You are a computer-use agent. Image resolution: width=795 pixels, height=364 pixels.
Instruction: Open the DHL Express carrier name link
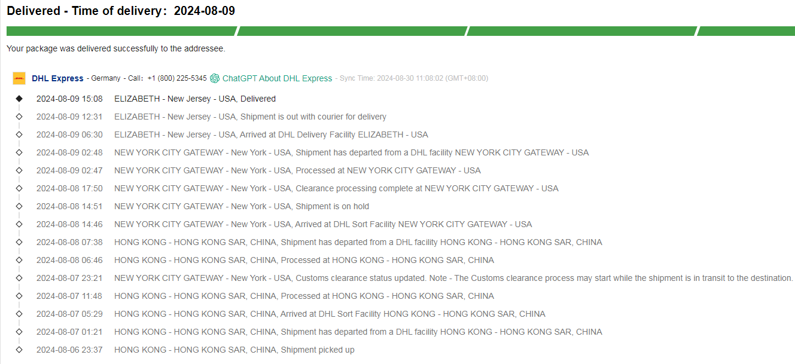(57, 78)
